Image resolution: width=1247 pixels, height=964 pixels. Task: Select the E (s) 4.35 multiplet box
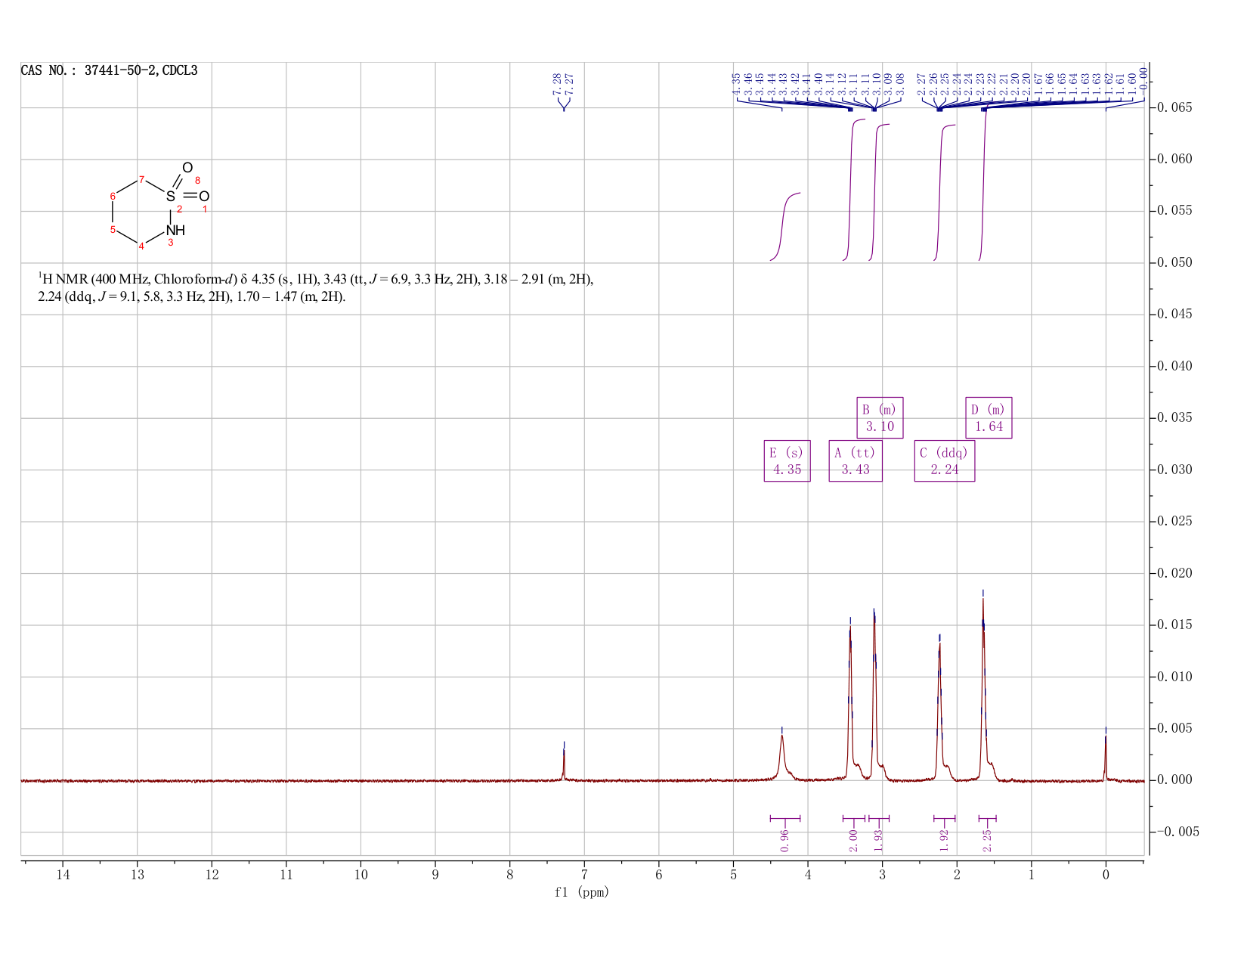[787, 461]
